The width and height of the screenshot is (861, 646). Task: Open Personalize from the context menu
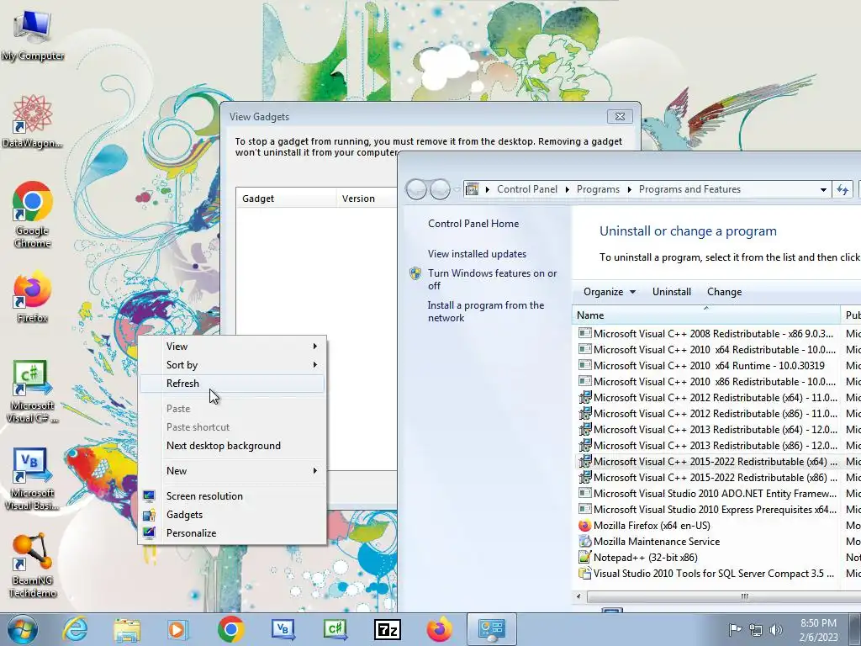tap(232, 532)
